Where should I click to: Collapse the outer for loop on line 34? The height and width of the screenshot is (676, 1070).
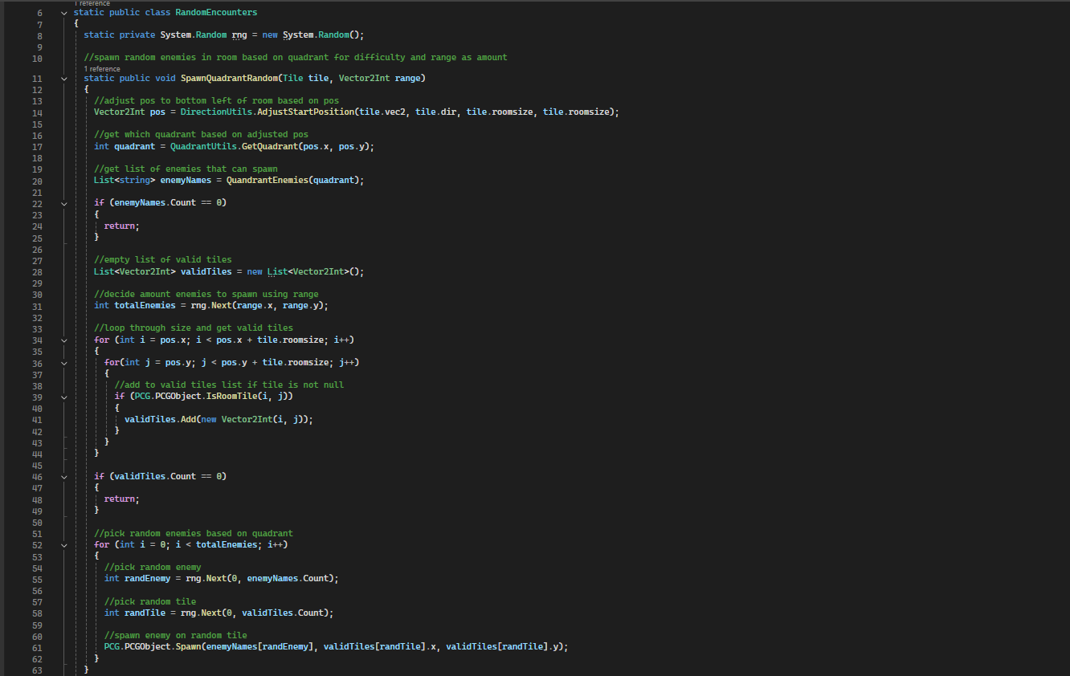pos(63,340)
